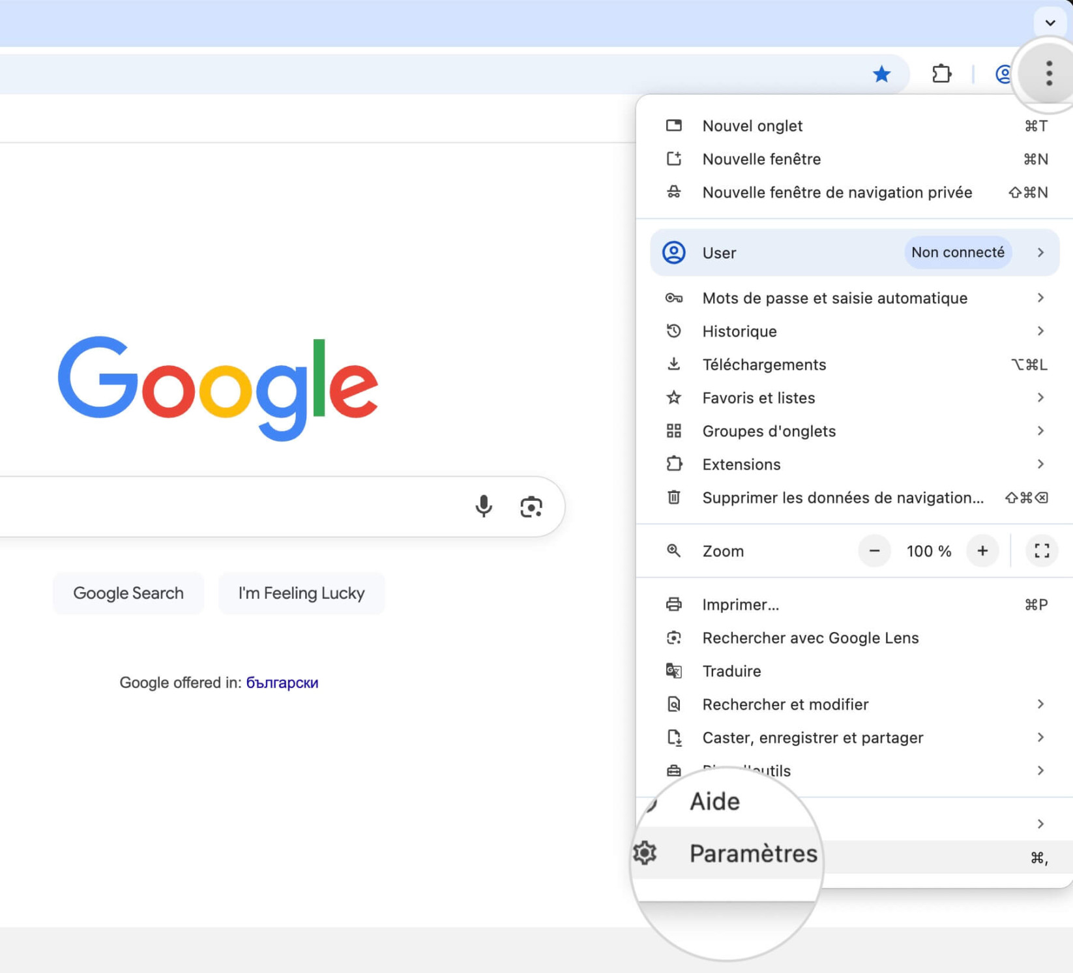
Task: Click the profile avatar icon in toolbar
Action: point(1004,74)
